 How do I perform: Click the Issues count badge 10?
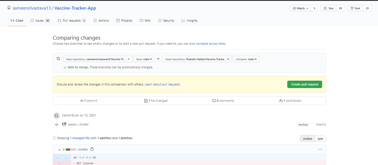tap(47, 21)
